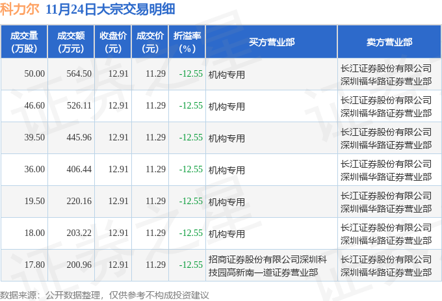The height and width of the screenshot is (301, 442).
Task: Click 长江证券 seller in the 18.00 row
Action: click(x=386, y=234)
